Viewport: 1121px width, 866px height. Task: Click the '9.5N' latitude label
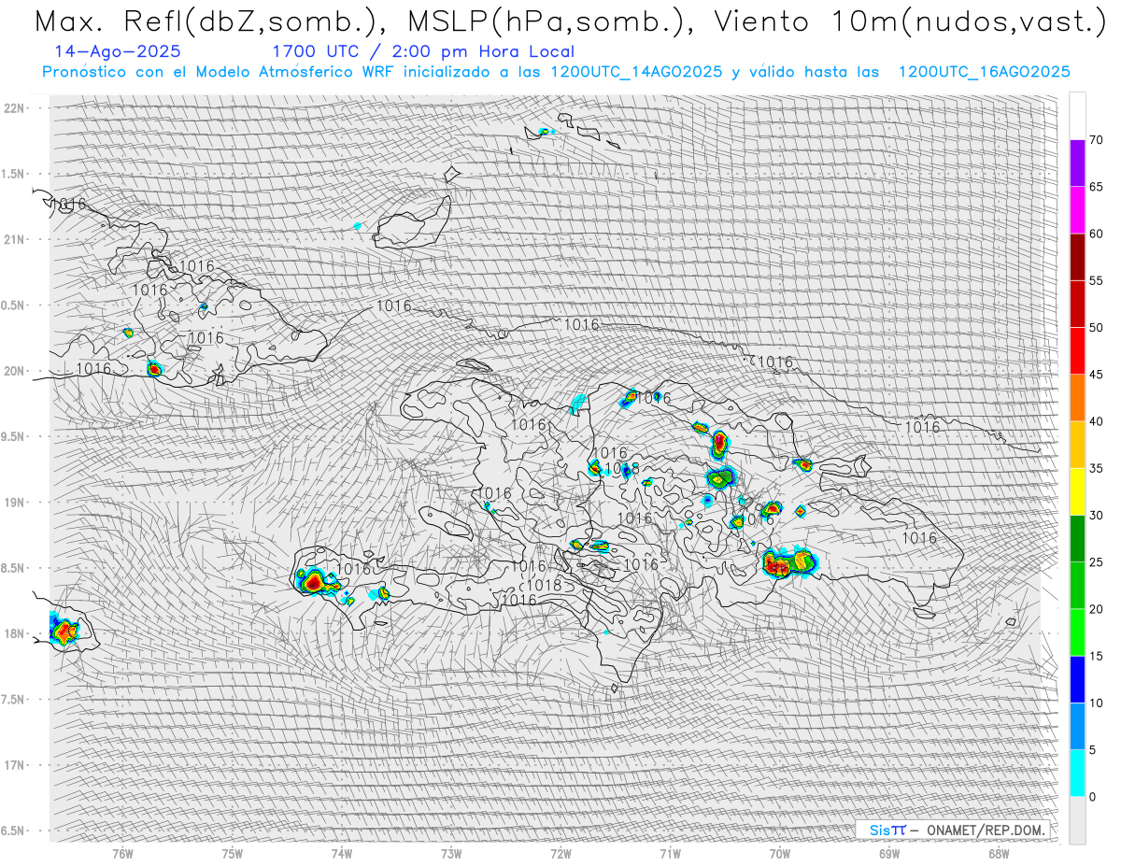pos(14,436)
